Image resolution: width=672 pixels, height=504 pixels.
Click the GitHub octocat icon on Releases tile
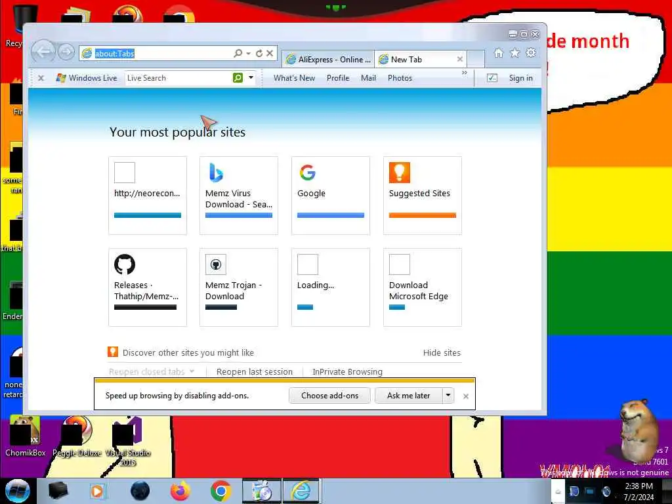pyautogui.click(x=125, y=264)
